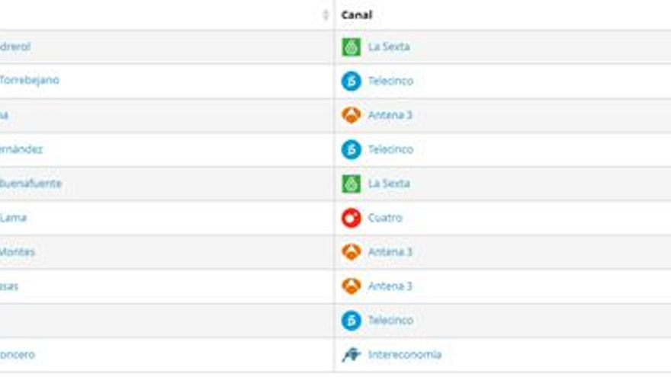Click Antena 3 logo in the 'sas' row

pyautogui.click(x=351, y=286)
